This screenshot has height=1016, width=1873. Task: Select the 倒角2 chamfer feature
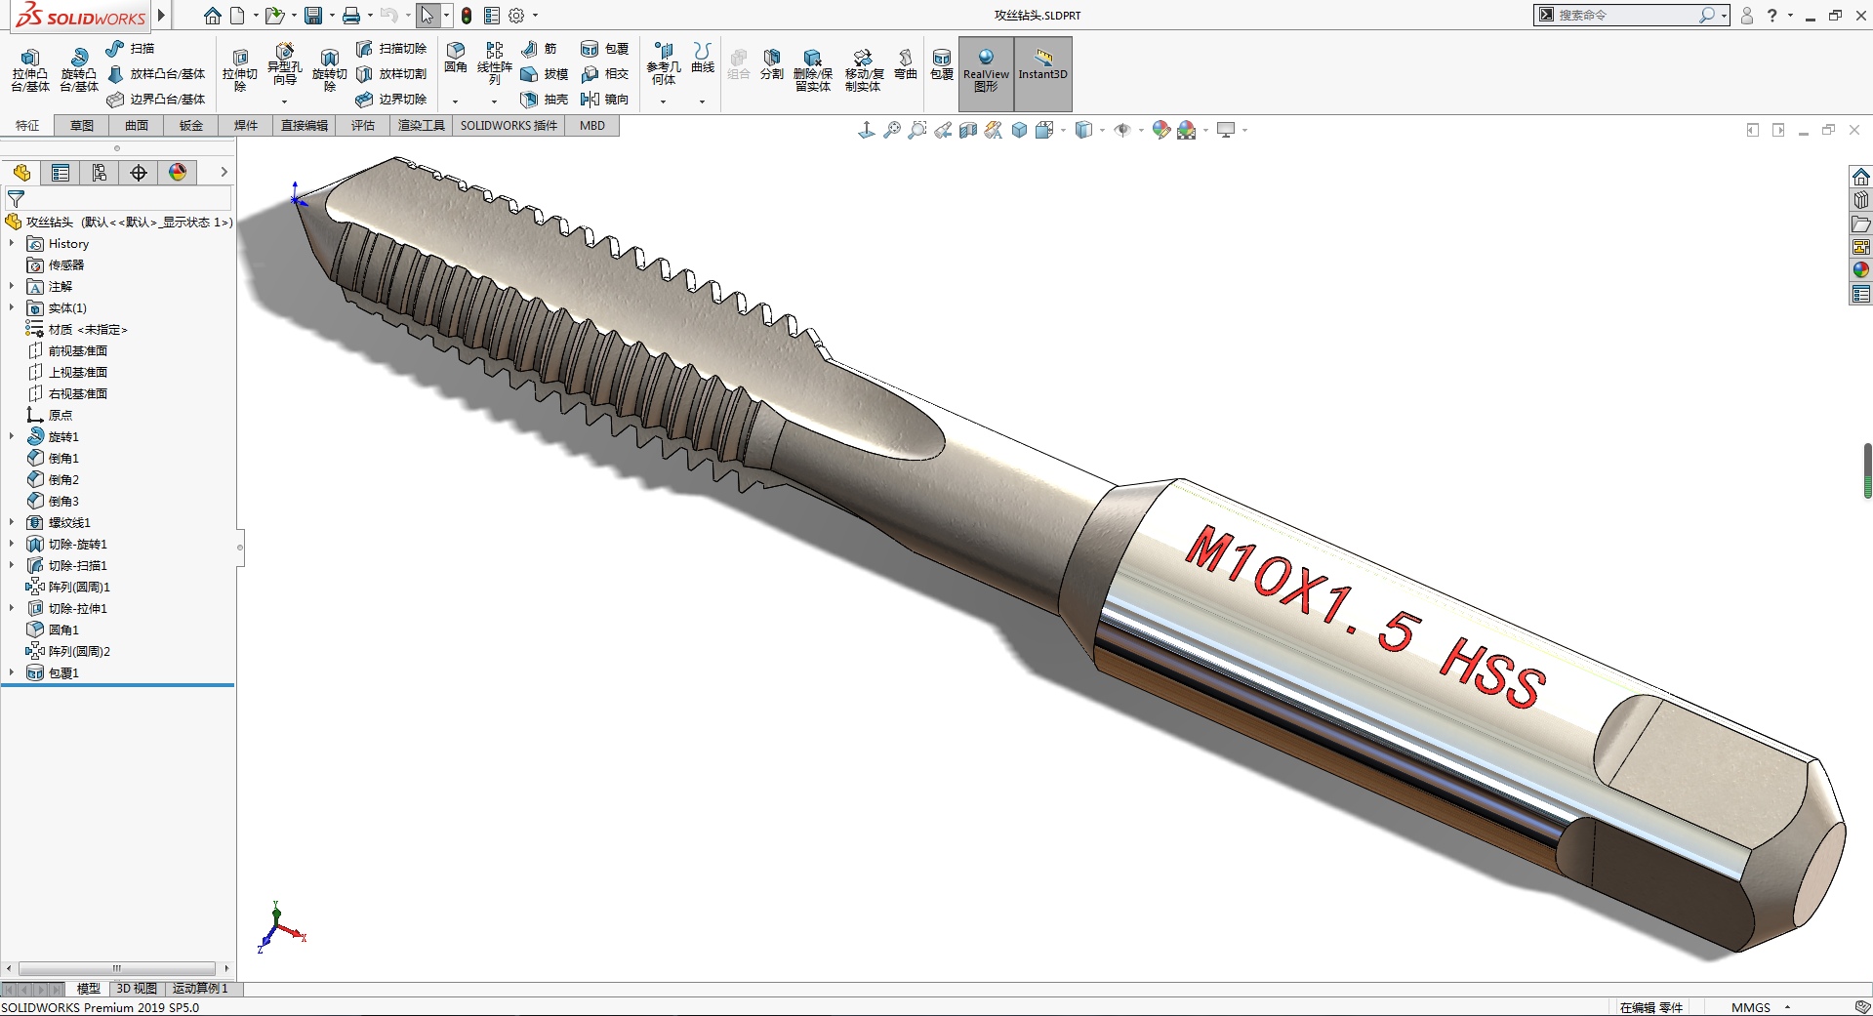point(54,479)
